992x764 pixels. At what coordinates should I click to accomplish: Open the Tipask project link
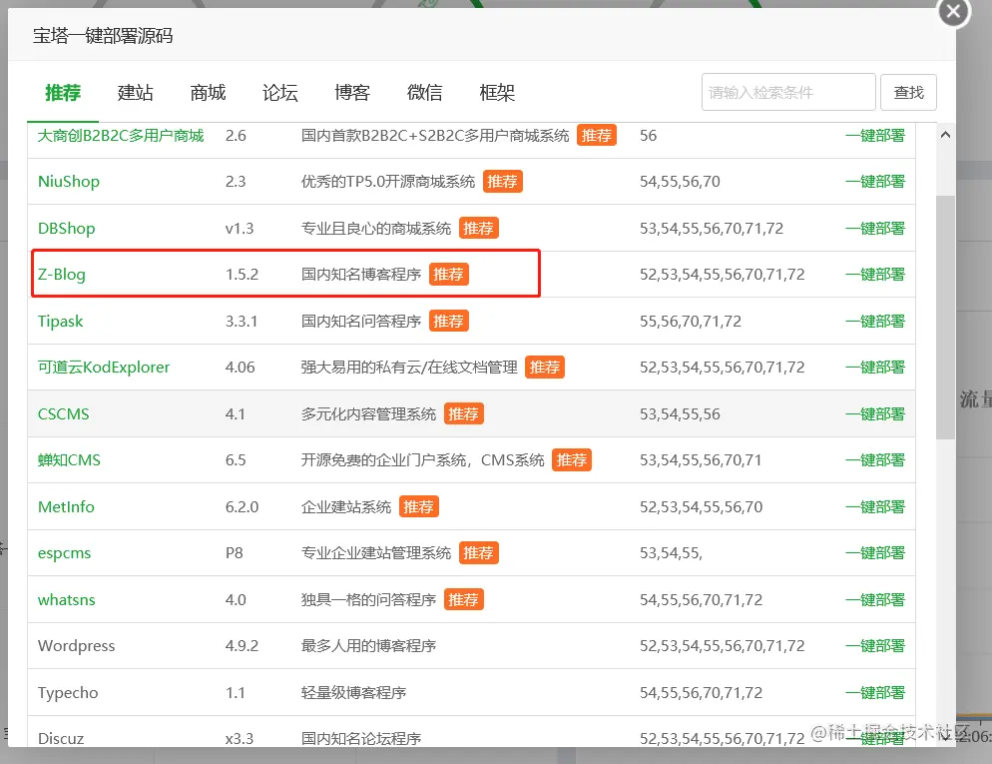60,321
